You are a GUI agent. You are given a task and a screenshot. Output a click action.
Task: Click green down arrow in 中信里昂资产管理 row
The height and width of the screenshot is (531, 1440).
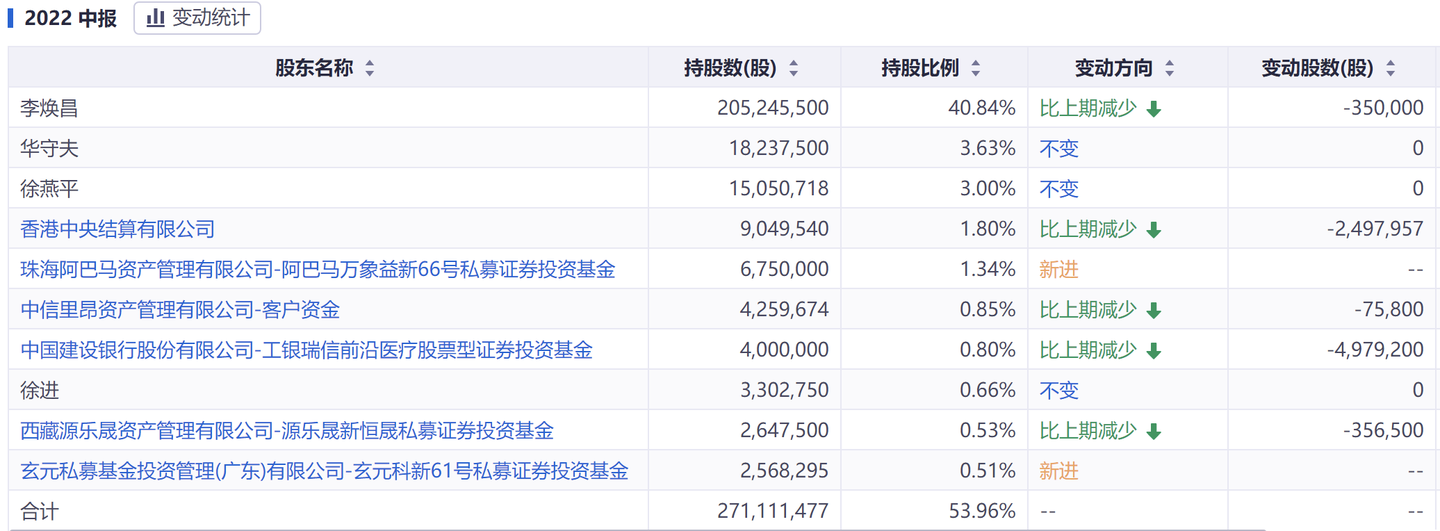[x=1154, y=311]
